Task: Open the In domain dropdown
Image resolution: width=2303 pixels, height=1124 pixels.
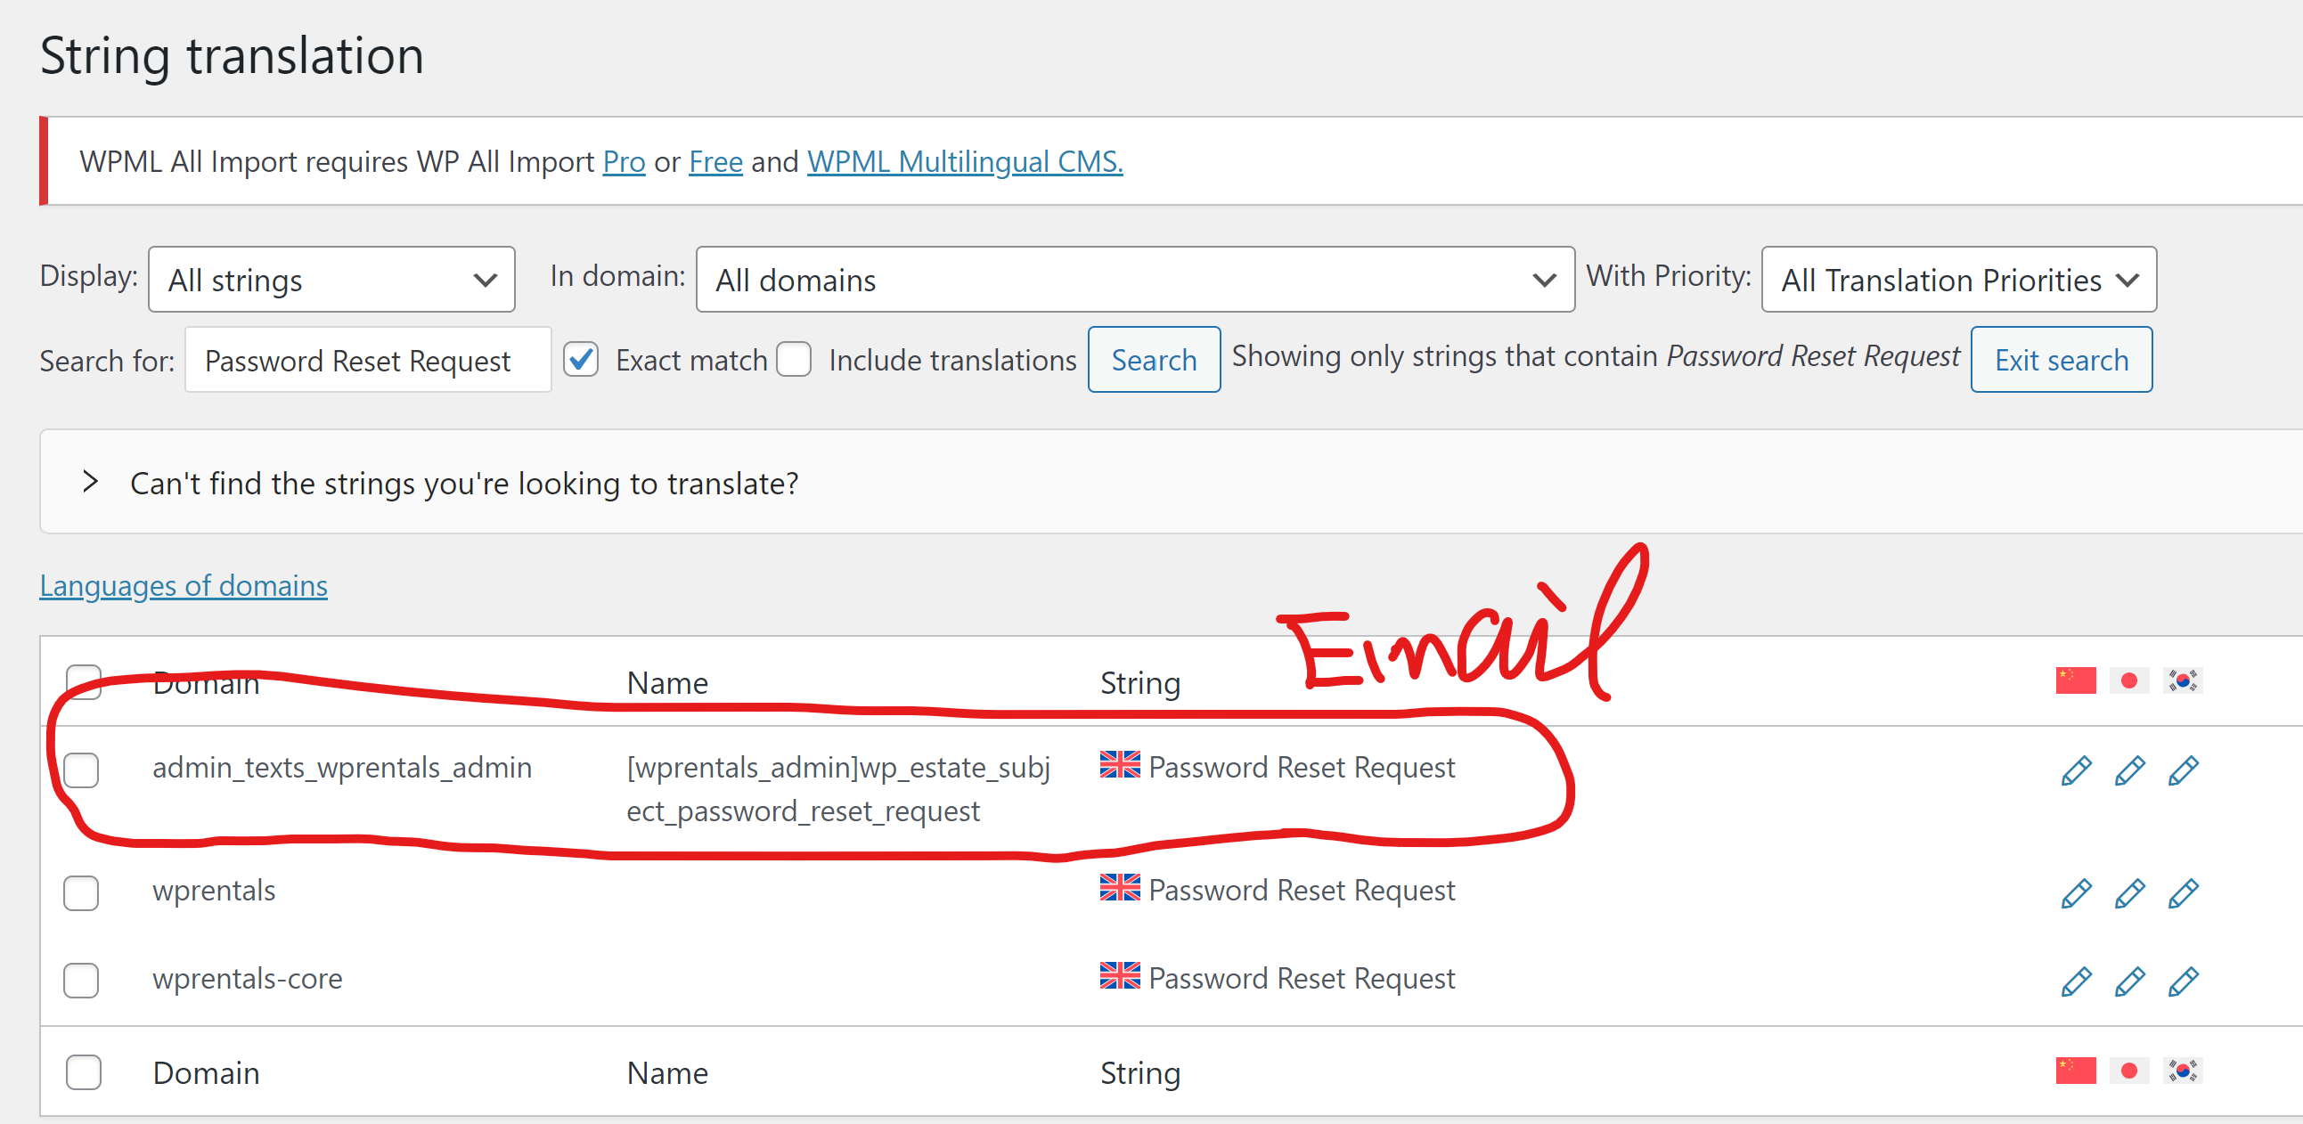Action: pyautogui.click(x=1134, y=280)
